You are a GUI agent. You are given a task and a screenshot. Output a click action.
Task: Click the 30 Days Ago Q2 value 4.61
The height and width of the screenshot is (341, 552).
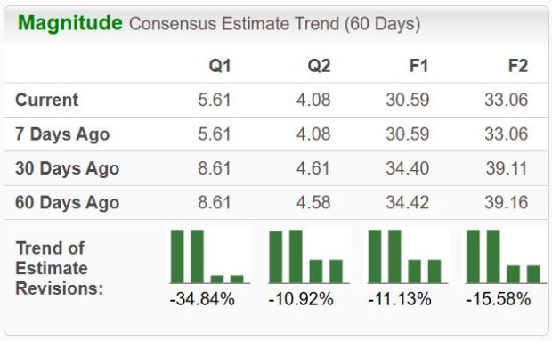click(313, 168)
